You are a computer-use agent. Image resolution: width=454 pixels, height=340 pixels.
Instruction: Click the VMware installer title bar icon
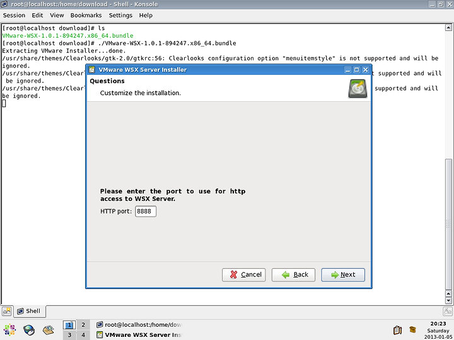92,70
